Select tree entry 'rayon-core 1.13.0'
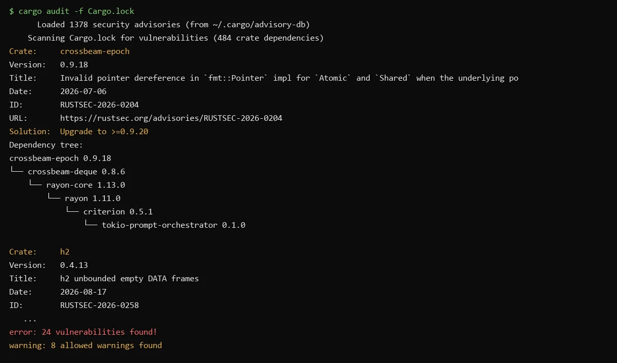Viewport: 617px width, 363px height. [x=85, y=185]
